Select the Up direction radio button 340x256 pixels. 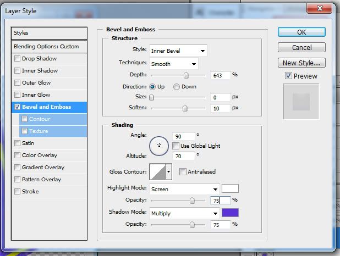coord(152,87)
